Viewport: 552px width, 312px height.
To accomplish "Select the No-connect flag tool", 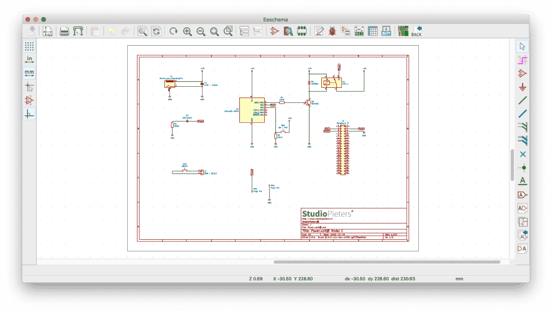I will pyautogui.click(x=522, y=154).
